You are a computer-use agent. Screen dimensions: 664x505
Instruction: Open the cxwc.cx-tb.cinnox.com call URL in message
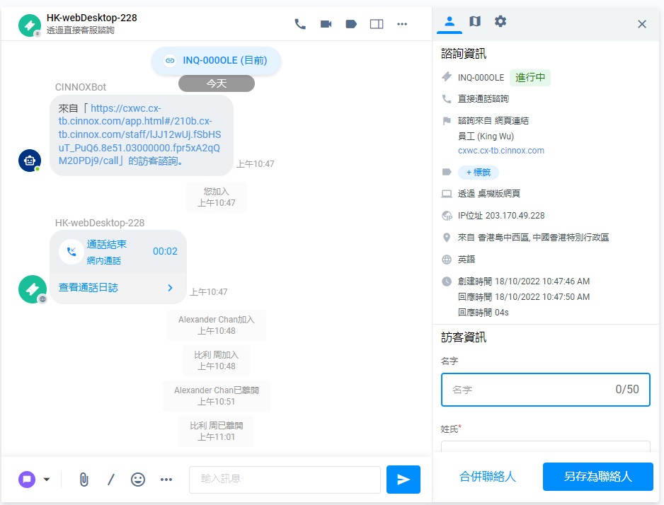[x=139, y=134]
